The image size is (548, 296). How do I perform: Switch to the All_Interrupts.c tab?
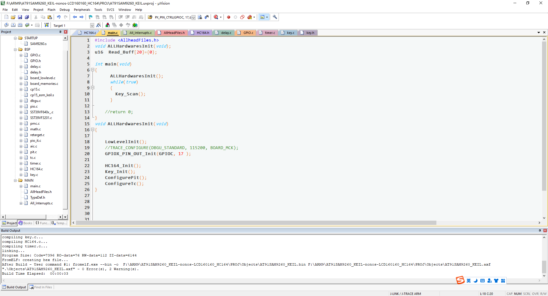138,33
